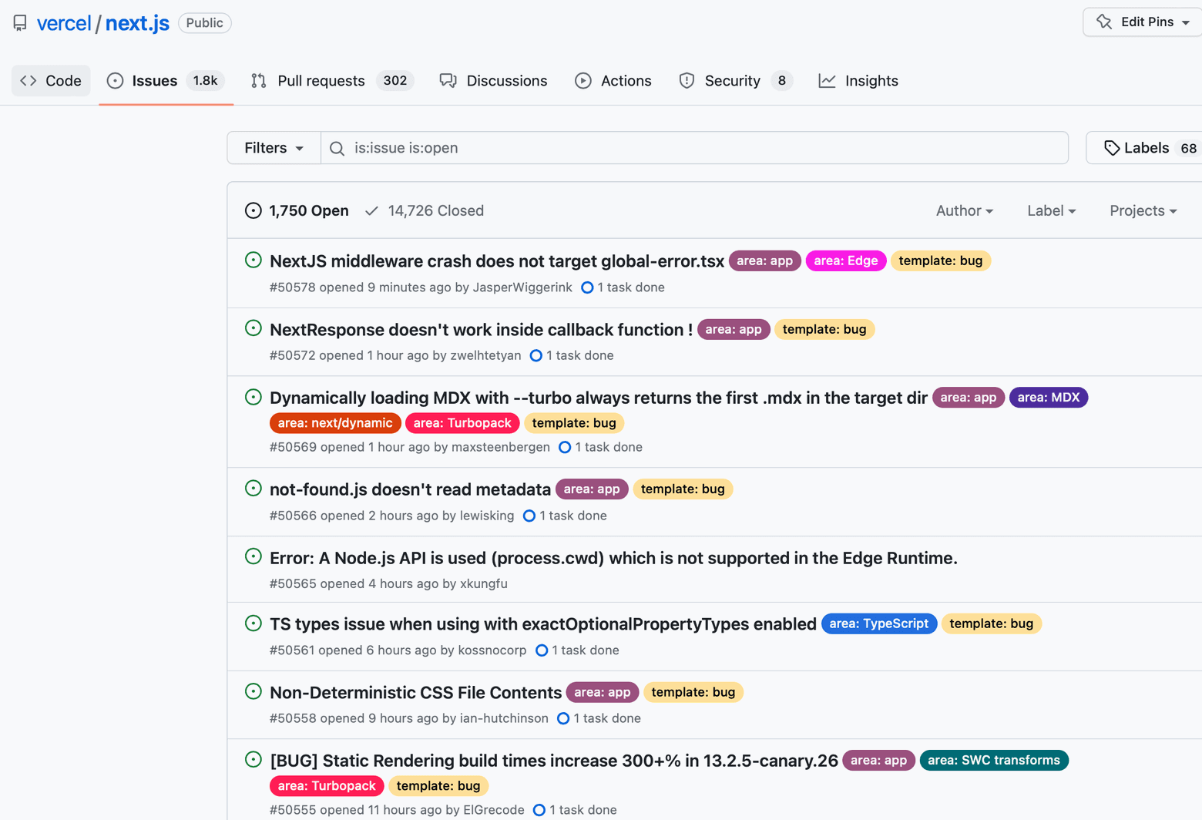The image size is (1202, 820).
Task: Select the Issues tab
Action: click(166, 81)
